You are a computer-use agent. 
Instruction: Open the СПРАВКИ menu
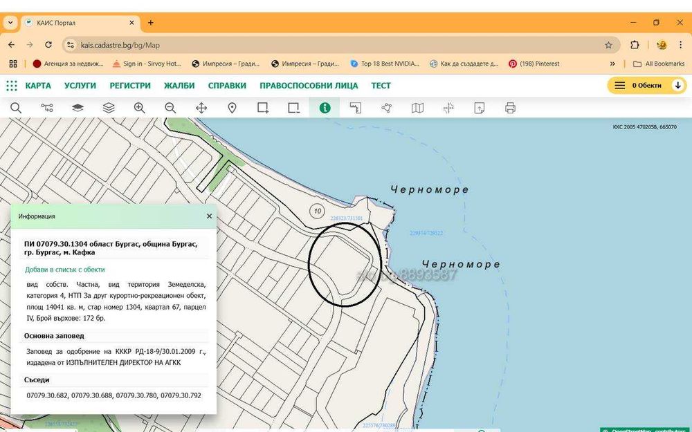(227, 86)
